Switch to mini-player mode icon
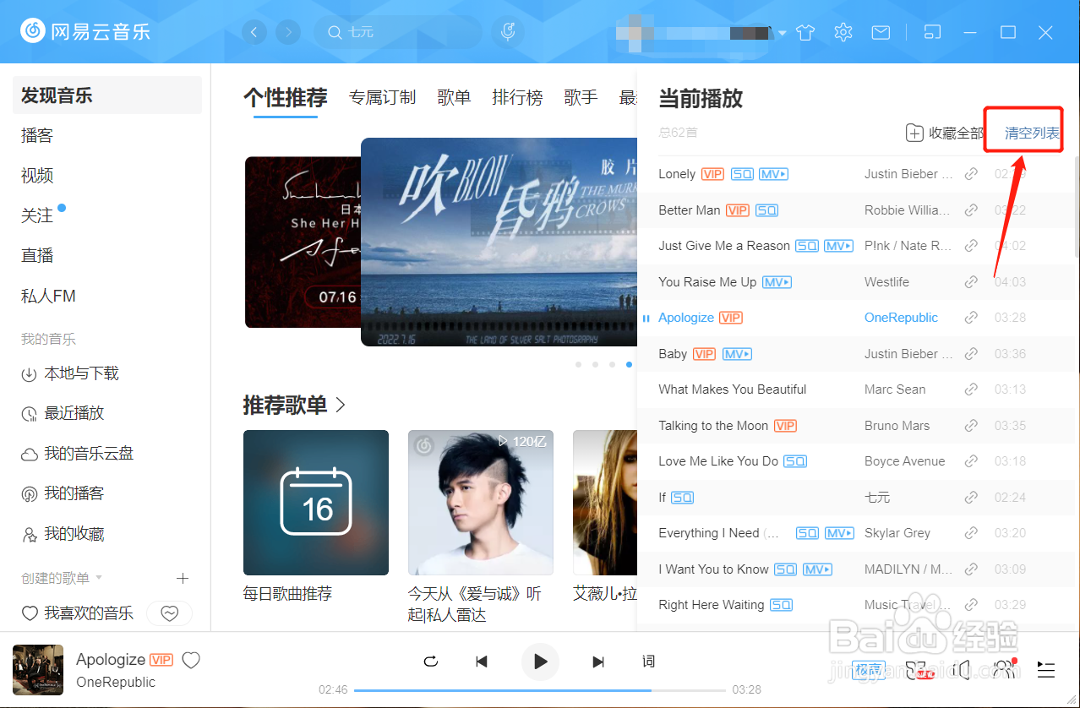This screenshot has height=708, width=1080. (x=932, y=31)
